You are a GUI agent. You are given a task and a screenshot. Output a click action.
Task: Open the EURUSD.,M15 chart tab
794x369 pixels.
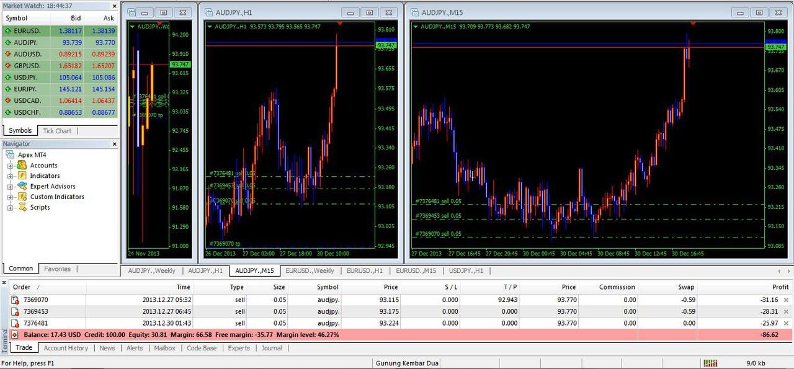[x=416, y=270]
